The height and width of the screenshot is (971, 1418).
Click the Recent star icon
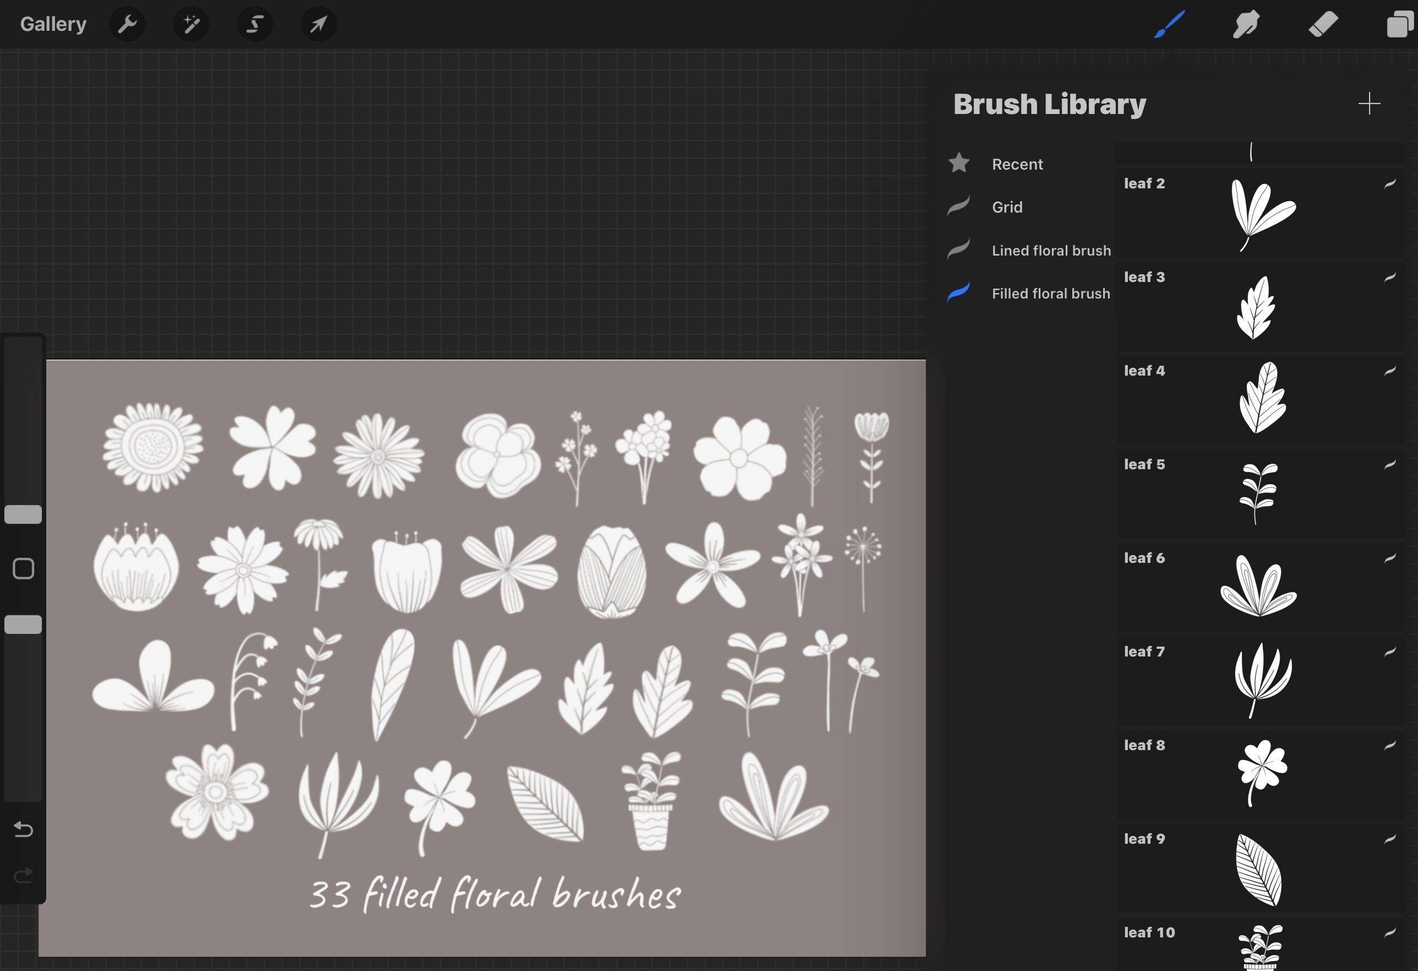point(959,163)
